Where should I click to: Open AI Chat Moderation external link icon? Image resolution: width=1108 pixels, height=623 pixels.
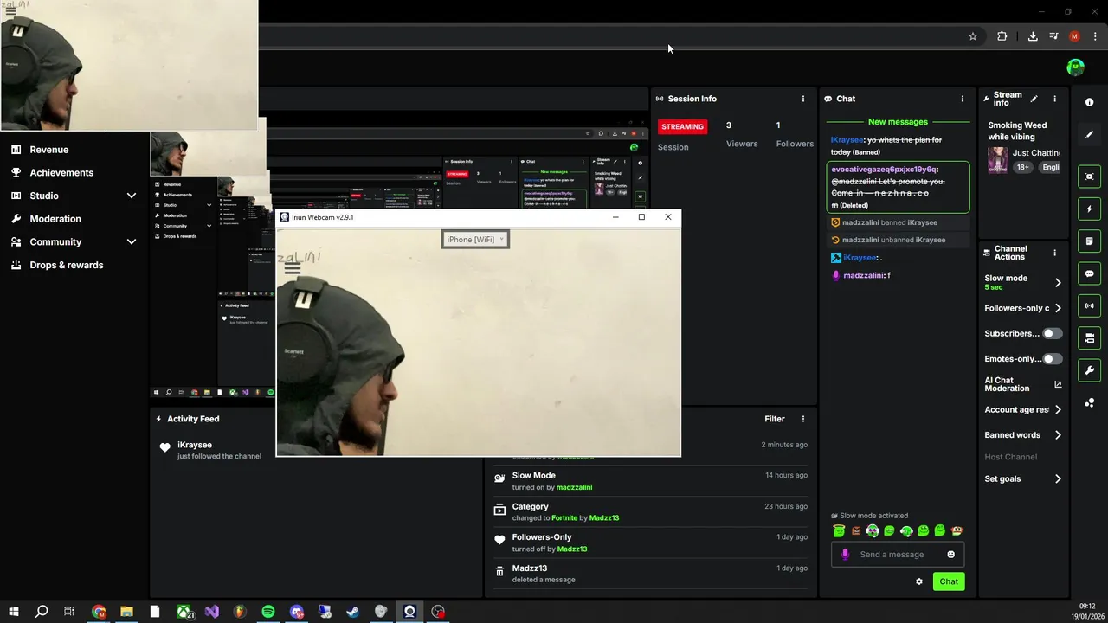(x=1058, y=384)
